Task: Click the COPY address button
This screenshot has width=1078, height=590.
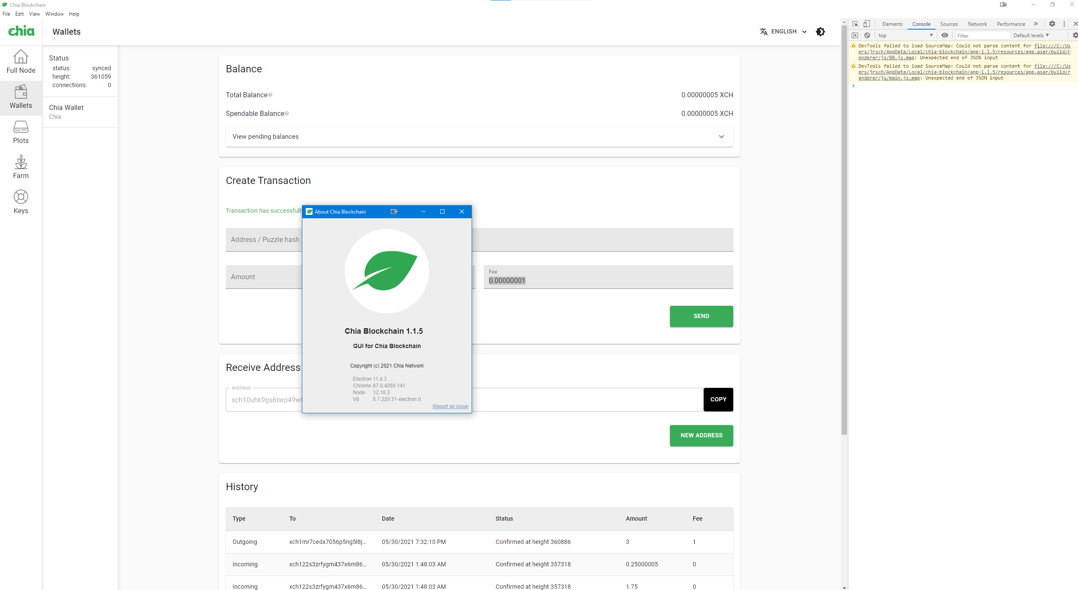Action: pos(718,399)
